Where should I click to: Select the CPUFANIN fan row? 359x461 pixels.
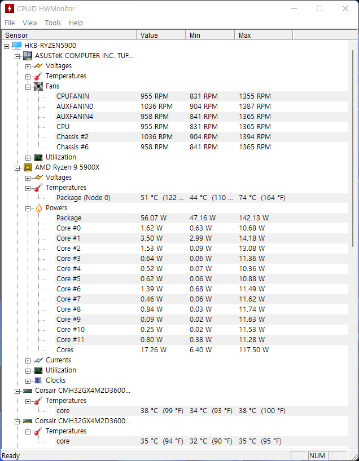coord(202,96)
